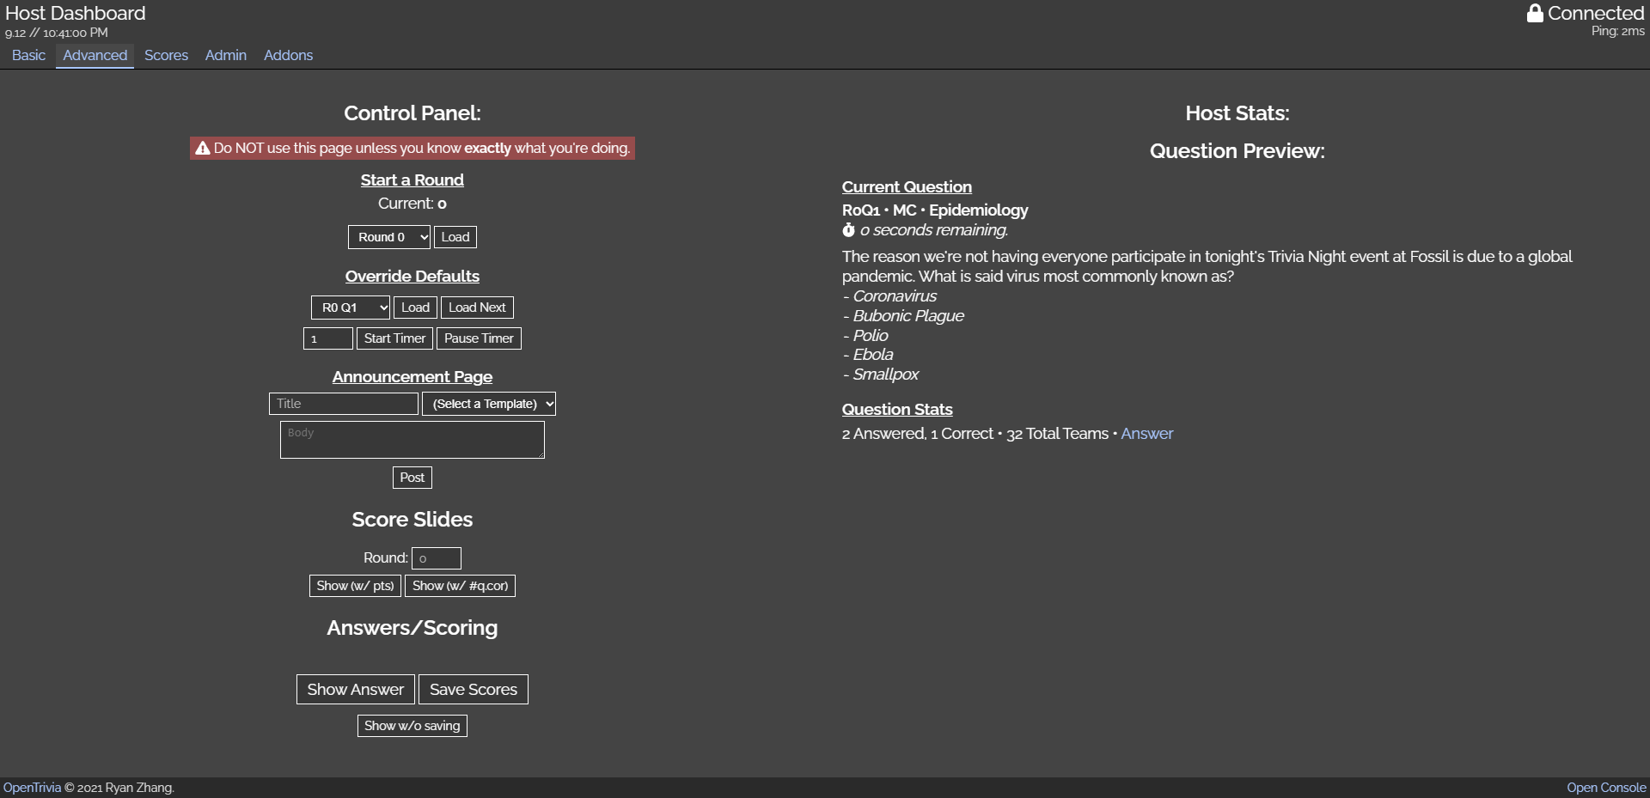Screen dimensions: 1650x798
Task: Focus the announcement Title field
Action: coord(343,404)
